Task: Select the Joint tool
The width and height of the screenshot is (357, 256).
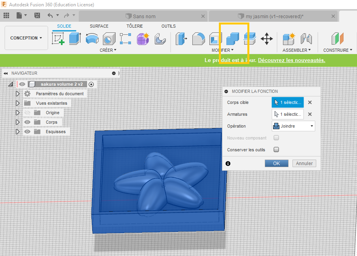Action: click(x=306, y=38)
